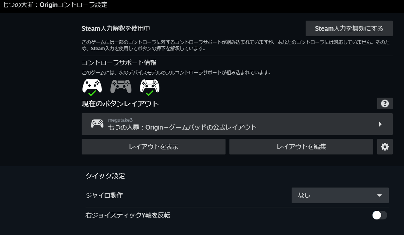Open the ジャイロ動作 dropdown showing なし
The height and width of the screenshot is (235, 404).
(340, 195)
